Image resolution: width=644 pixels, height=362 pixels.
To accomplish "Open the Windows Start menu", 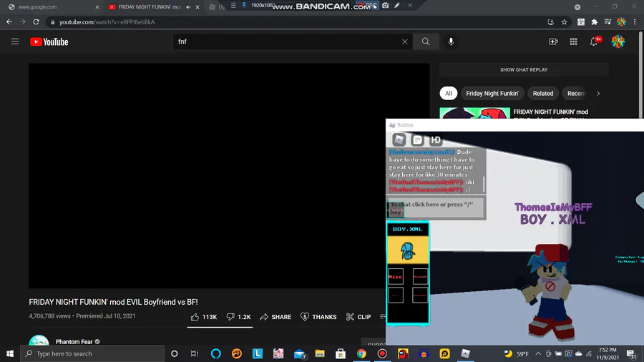I will tap(10, 353).
